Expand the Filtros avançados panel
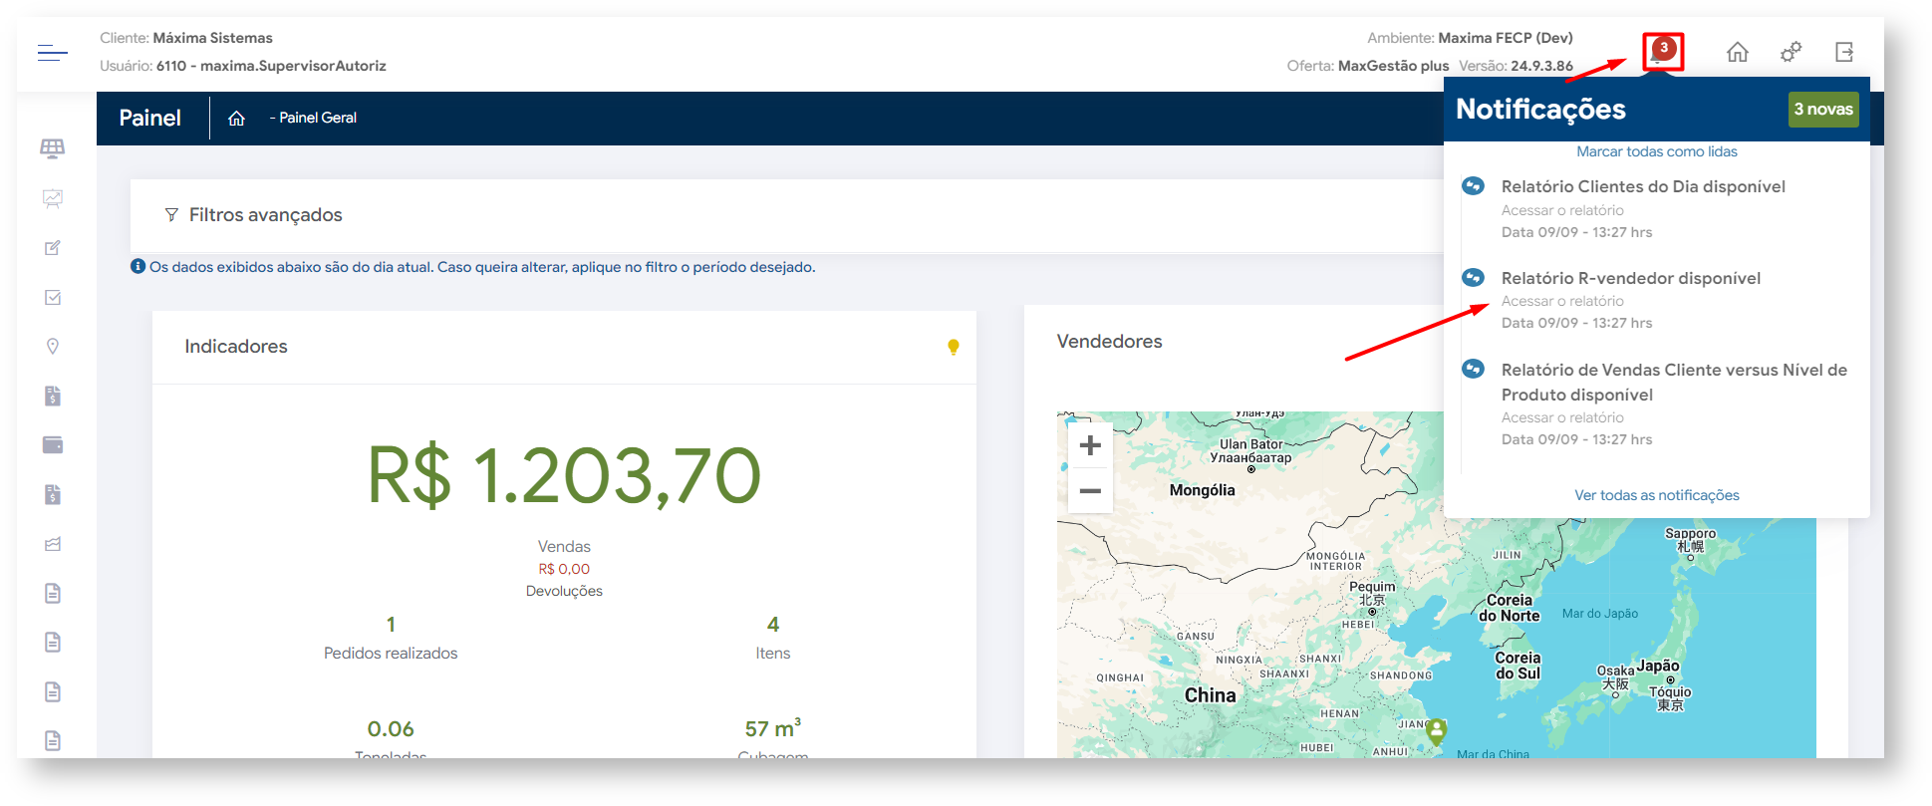 point(265,215)
